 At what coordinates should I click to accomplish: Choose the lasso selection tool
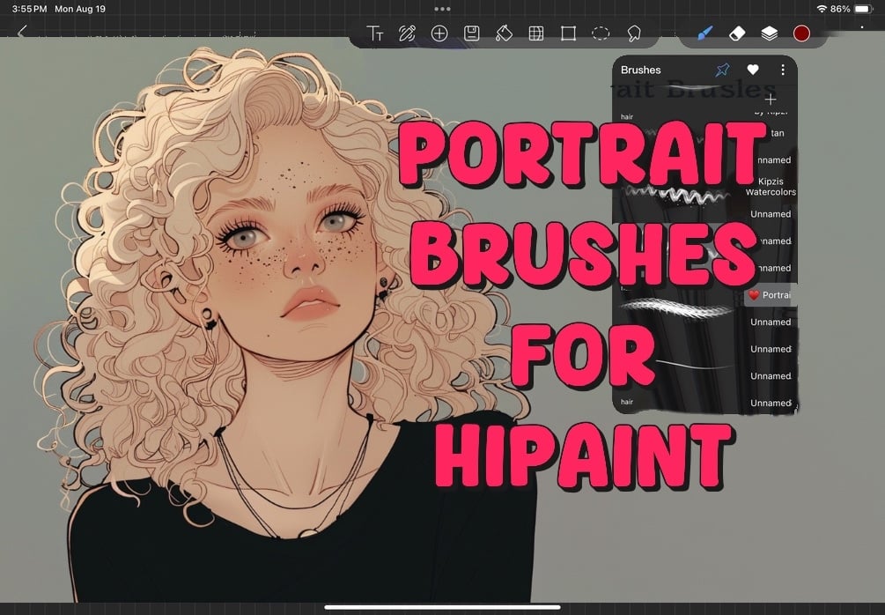click(x=634, y=33)
